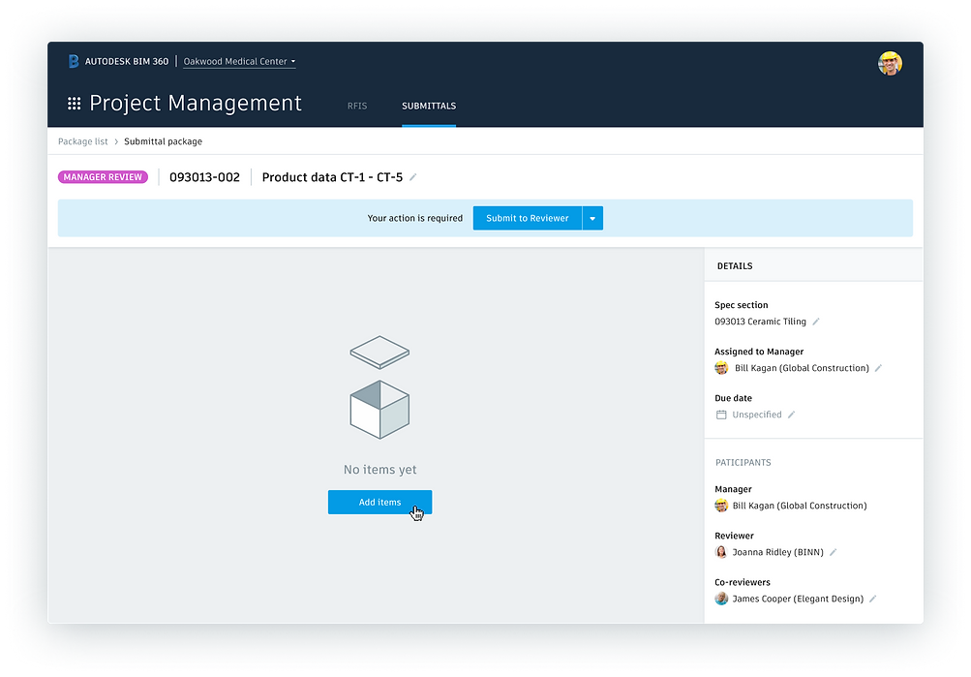Viewport: 971px width, 677px height.
Task: Click the Project Management heading
Action: pos(196,103)
